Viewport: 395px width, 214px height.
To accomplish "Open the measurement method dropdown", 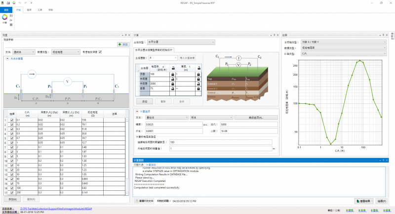I will pyautogui.click(x=23, y=51).
